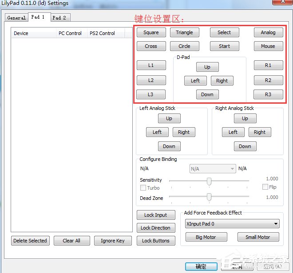
Task: Toggle the Flip checkbox
Action: point(265,187)
